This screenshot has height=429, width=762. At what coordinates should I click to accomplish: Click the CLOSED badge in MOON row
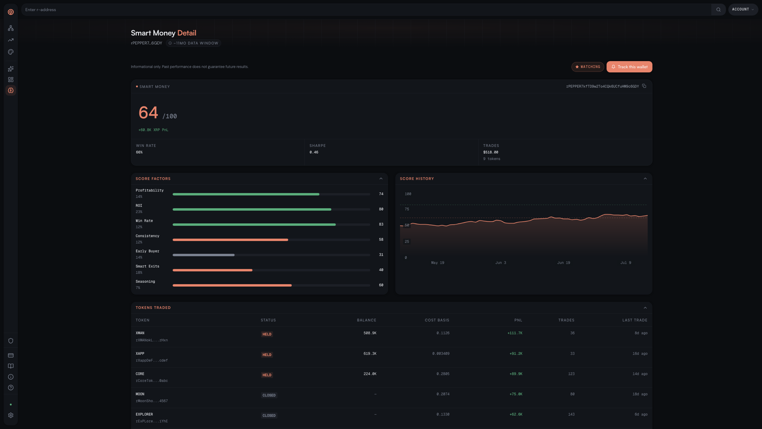click(x=269, y=396)
